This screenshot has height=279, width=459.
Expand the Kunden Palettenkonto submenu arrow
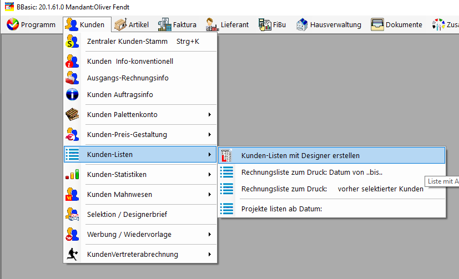pos(210,115)
